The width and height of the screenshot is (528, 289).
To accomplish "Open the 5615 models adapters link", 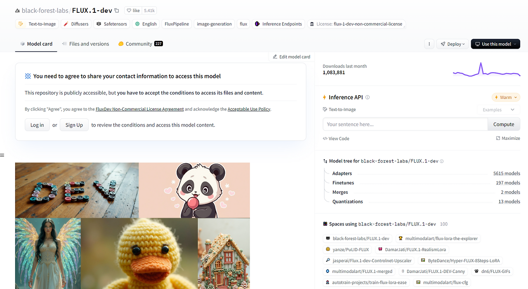I will pos(507,173).
